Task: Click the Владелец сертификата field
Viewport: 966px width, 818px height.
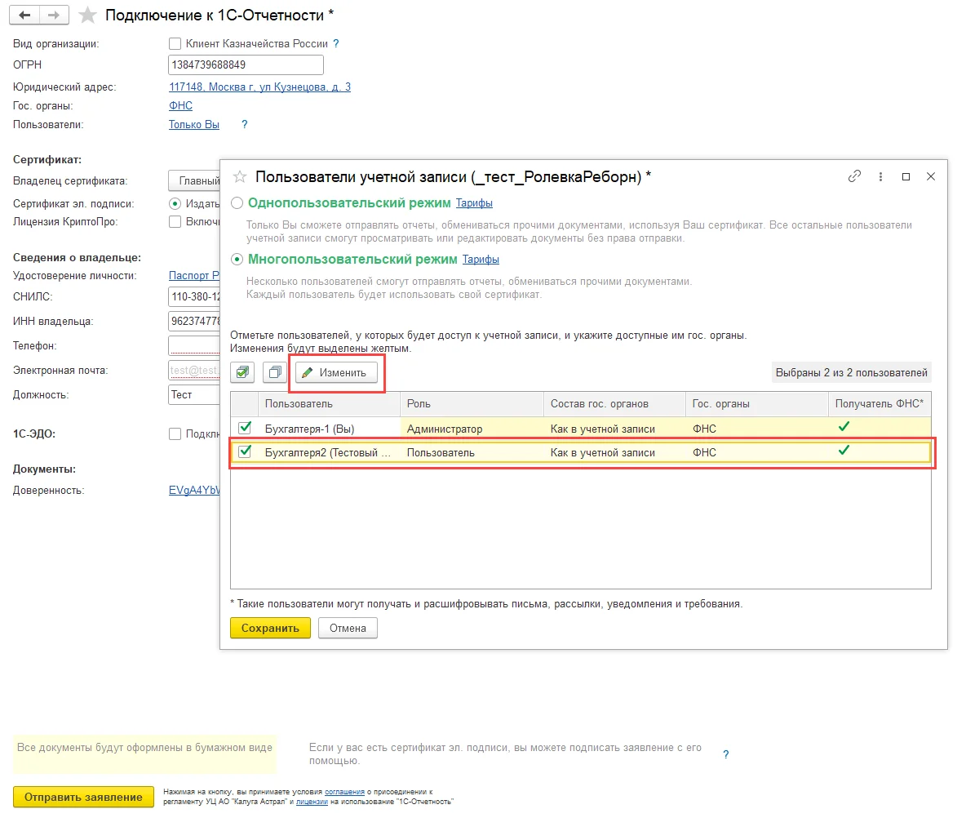Action: (194, 180)
